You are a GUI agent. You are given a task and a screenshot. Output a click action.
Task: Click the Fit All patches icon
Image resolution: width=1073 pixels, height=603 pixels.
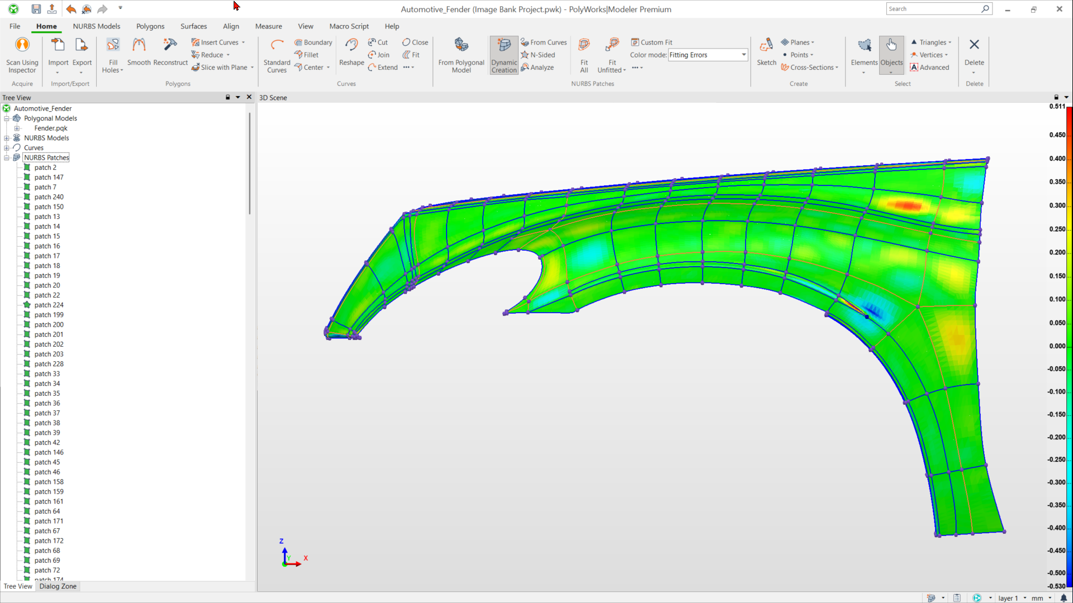(x=584, y=45)
